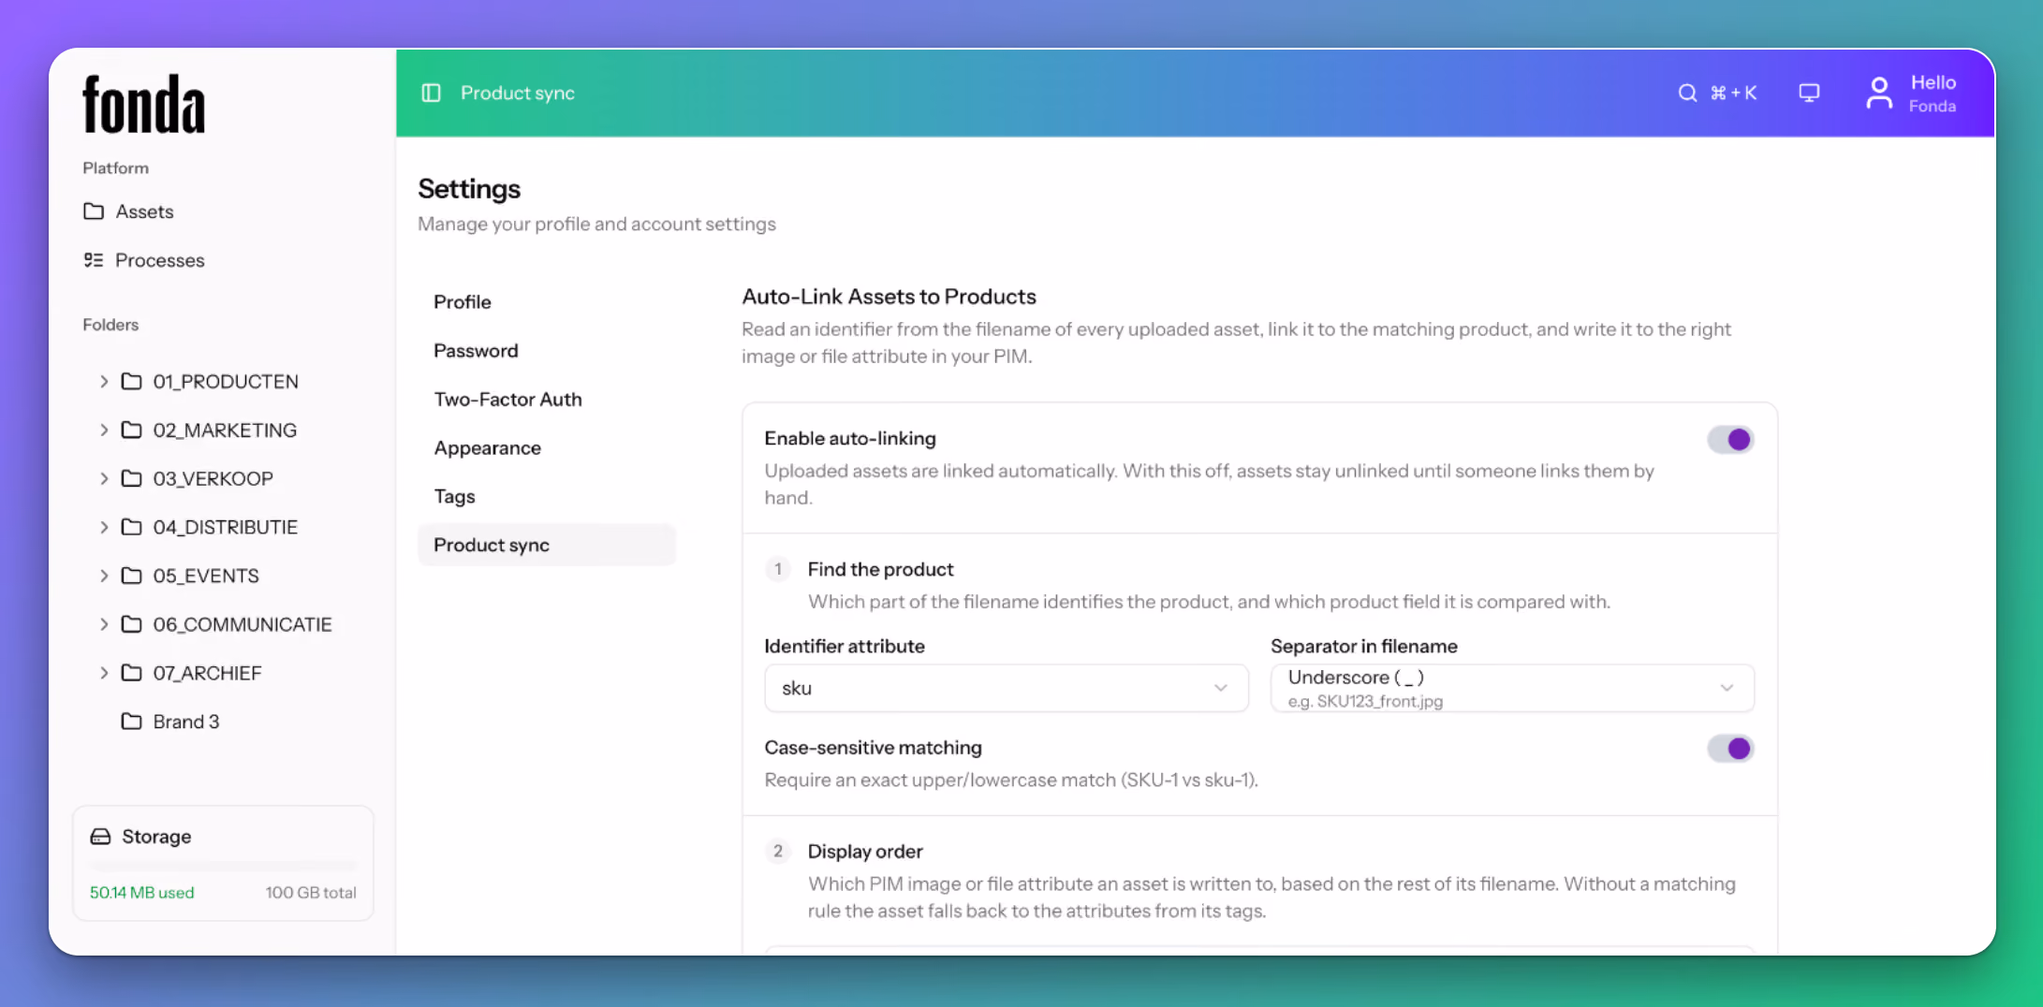The width and height of the screenshot is (2043, 1007).
Task: Click the 04_DISTRIBUTIE folder name
Action: (x=226, y=527)
